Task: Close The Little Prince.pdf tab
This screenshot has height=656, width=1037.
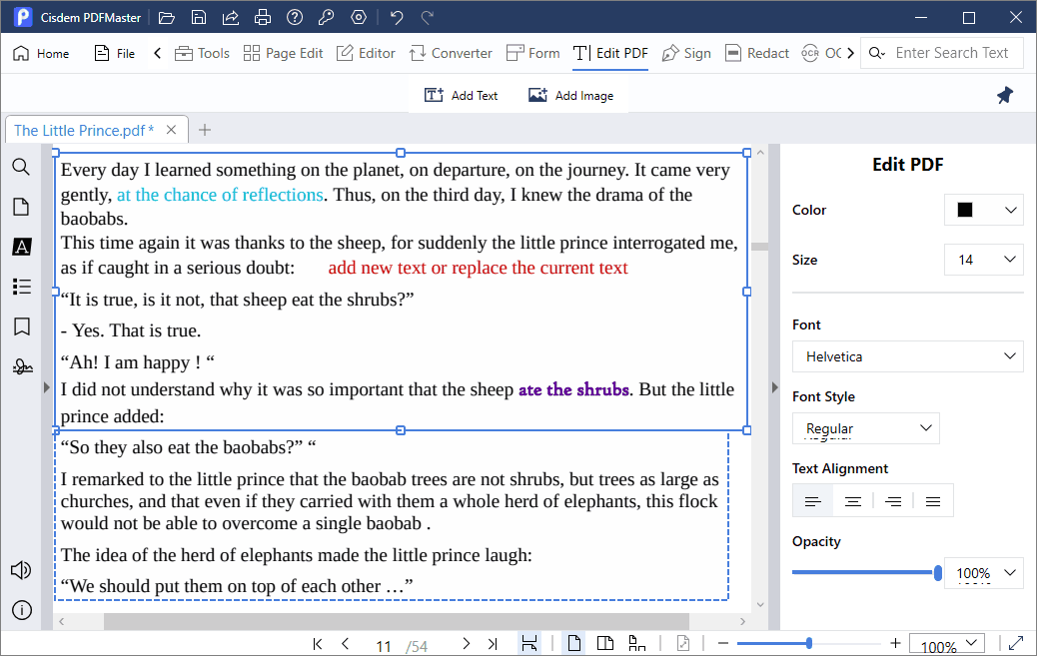Action: tap(171, 130)
